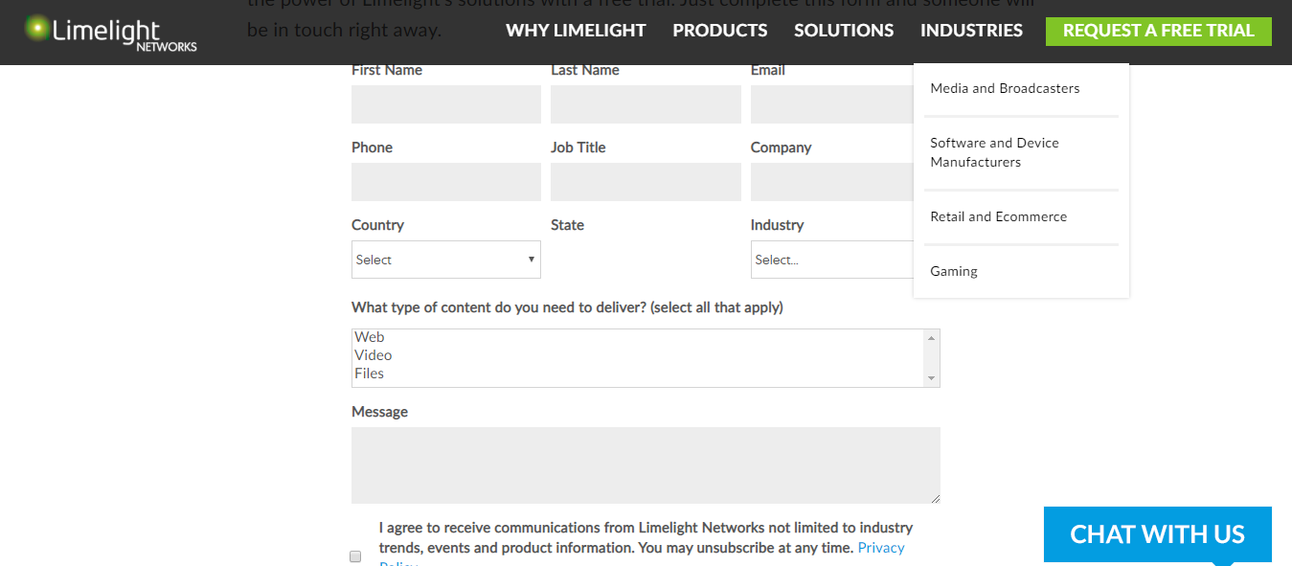
Task: Click the Industries menu item
Action: tap(971, 31)
